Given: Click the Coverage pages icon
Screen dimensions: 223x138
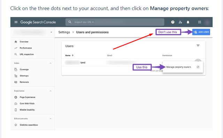Looking at the screenshot, I should tap(16, 70).
